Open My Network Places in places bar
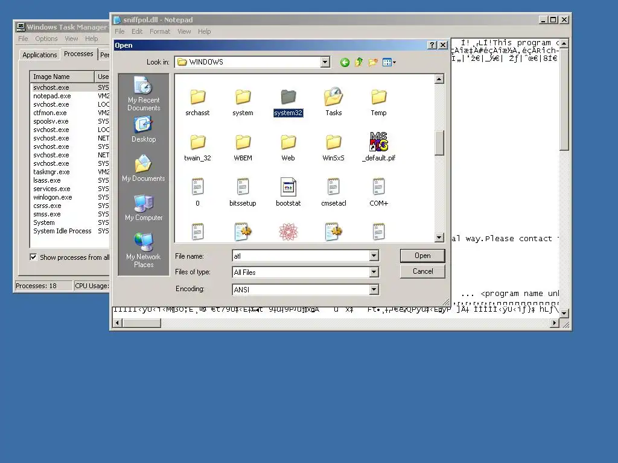Screen dimensions: 618x463 144,250
